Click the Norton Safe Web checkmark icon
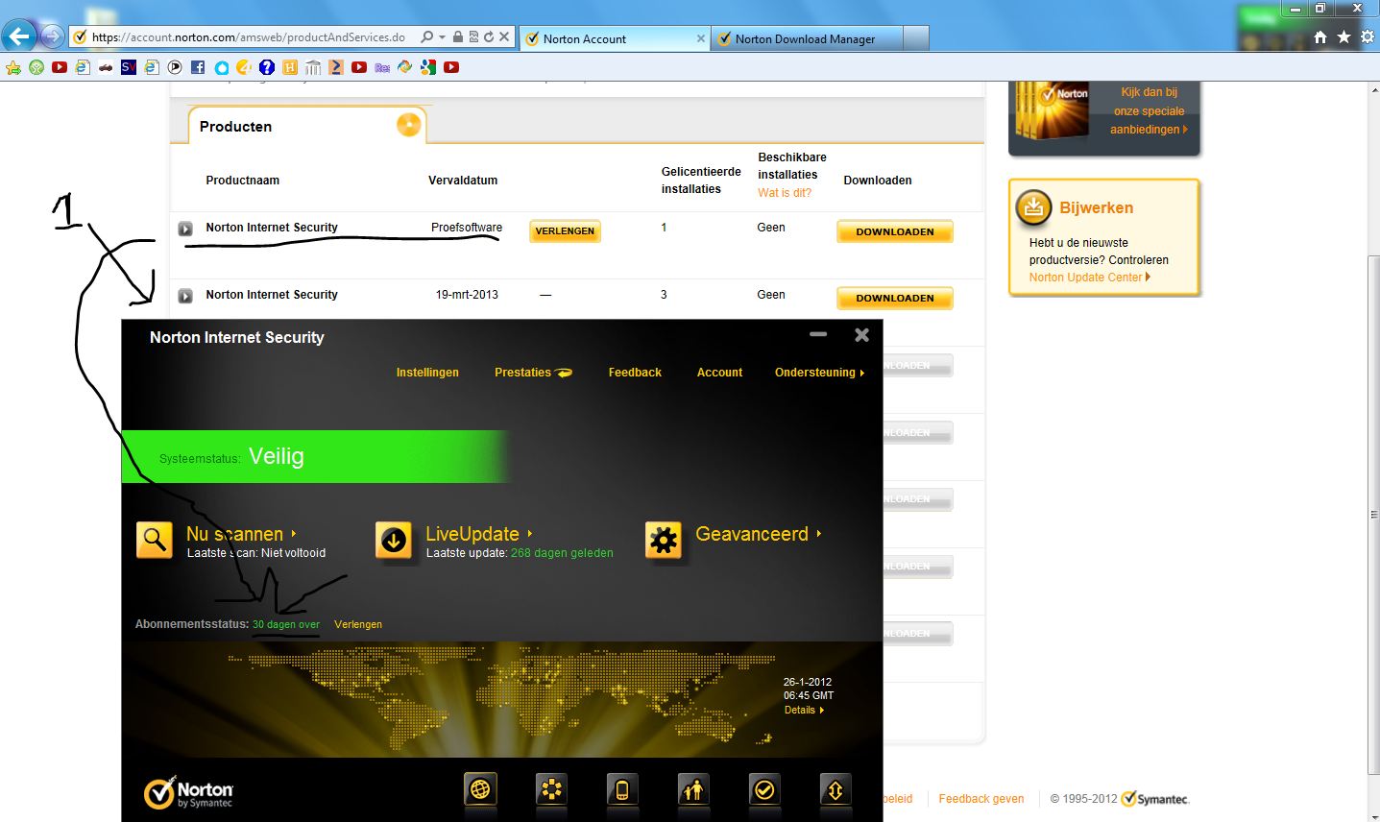1380x822 pixels. (764, 789)
